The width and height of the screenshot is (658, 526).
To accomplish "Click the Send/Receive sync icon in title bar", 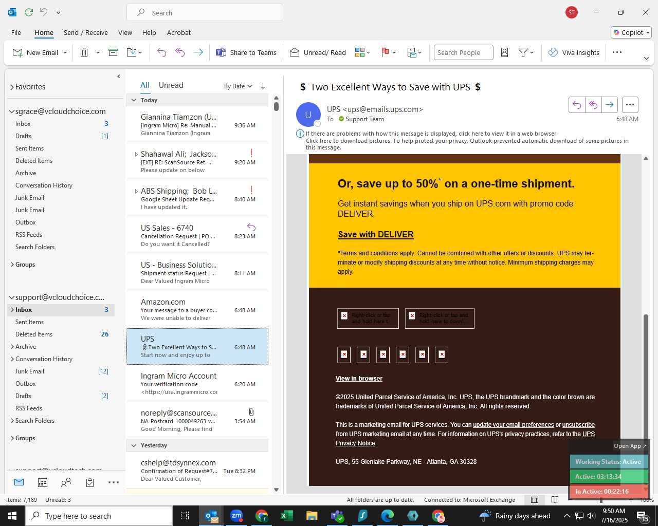I will click(x=29, y=12).
